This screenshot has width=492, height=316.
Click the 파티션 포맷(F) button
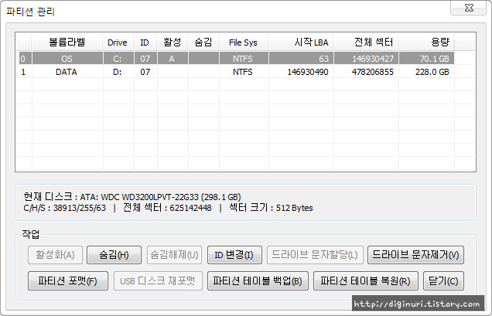(x=68, y=281)
